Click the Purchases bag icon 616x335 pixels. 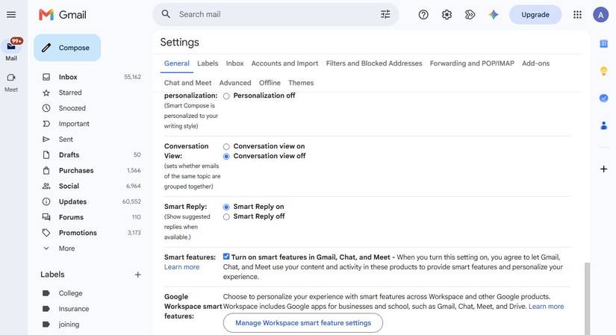pos(46,170)
